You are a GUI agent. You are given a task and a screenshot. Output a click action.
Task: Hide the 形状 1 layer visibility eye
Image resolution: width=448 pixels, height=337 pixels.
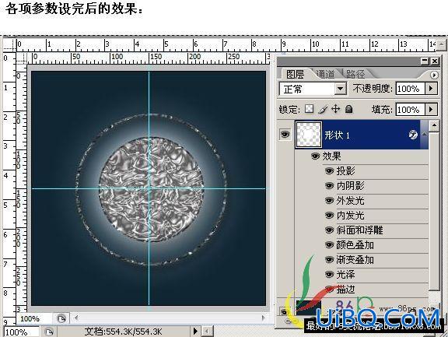285,134
